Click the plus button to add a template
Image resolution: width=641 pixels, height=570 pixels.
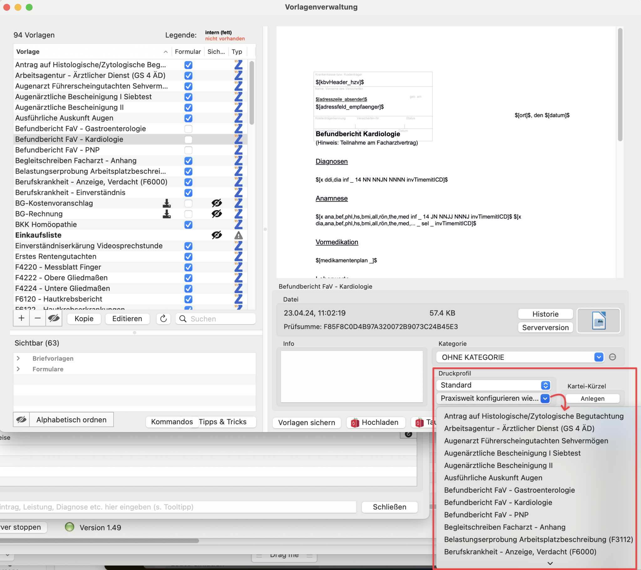(x=21, y=318)
